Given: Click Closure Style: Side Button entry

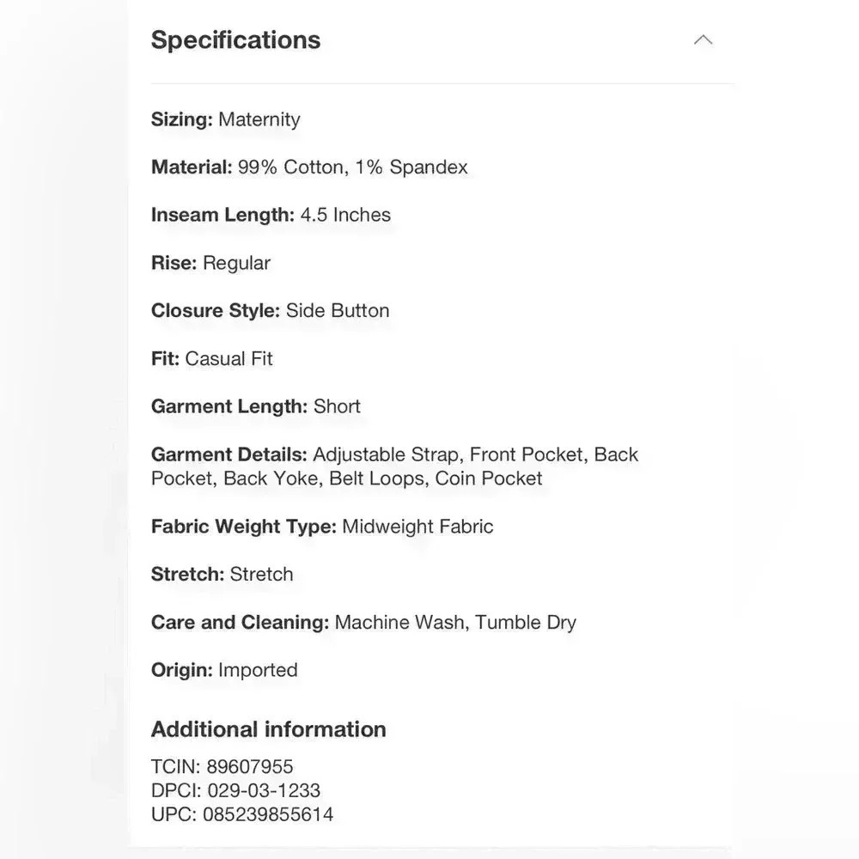Looking at the screenshot, I should pos(270,311).
